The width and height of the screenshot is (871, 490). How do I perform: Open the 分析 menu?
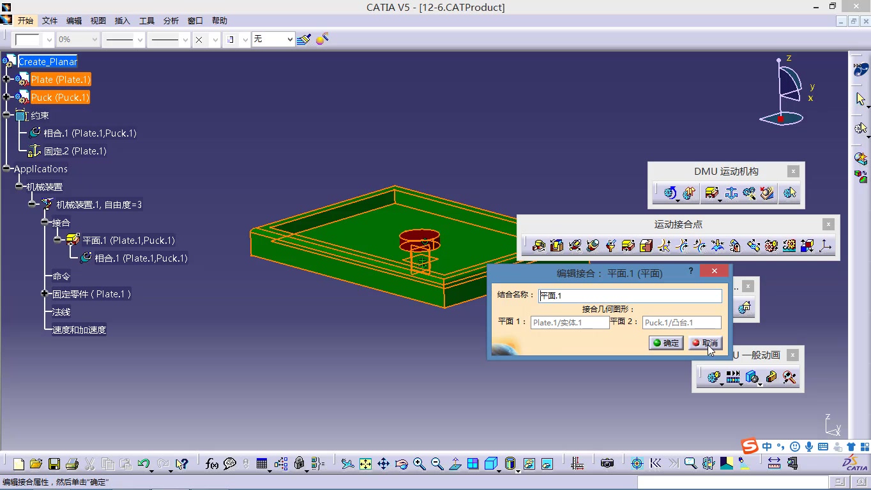pyautogui.click(x=171, y=20)
